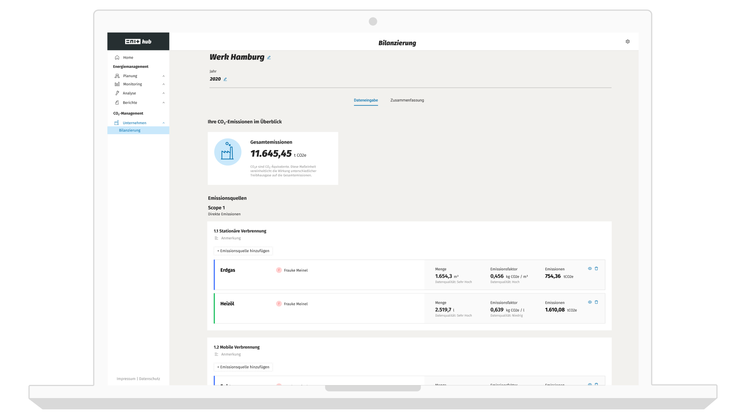
Task: Edit the year 2020 via pencil icon
Action: coord(225,79)
